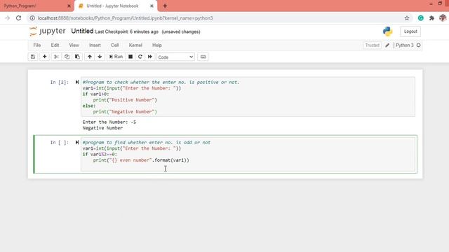Open the File menu
The width and height of the screenshot is (449, 252).
[x=37, y=45]
